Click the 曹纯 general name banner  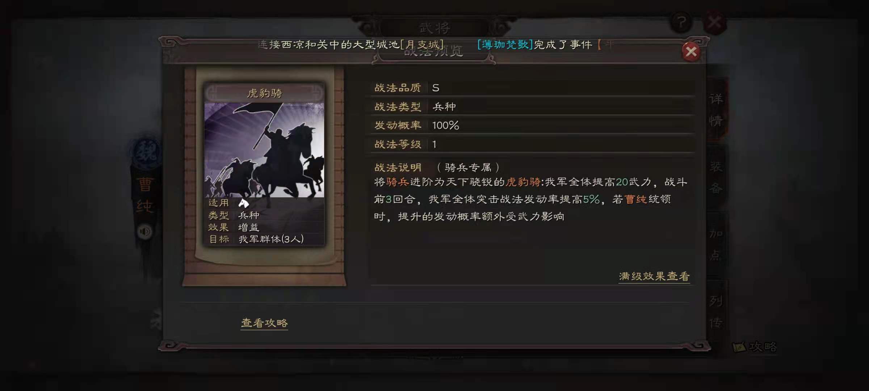[x=145, y=195]
